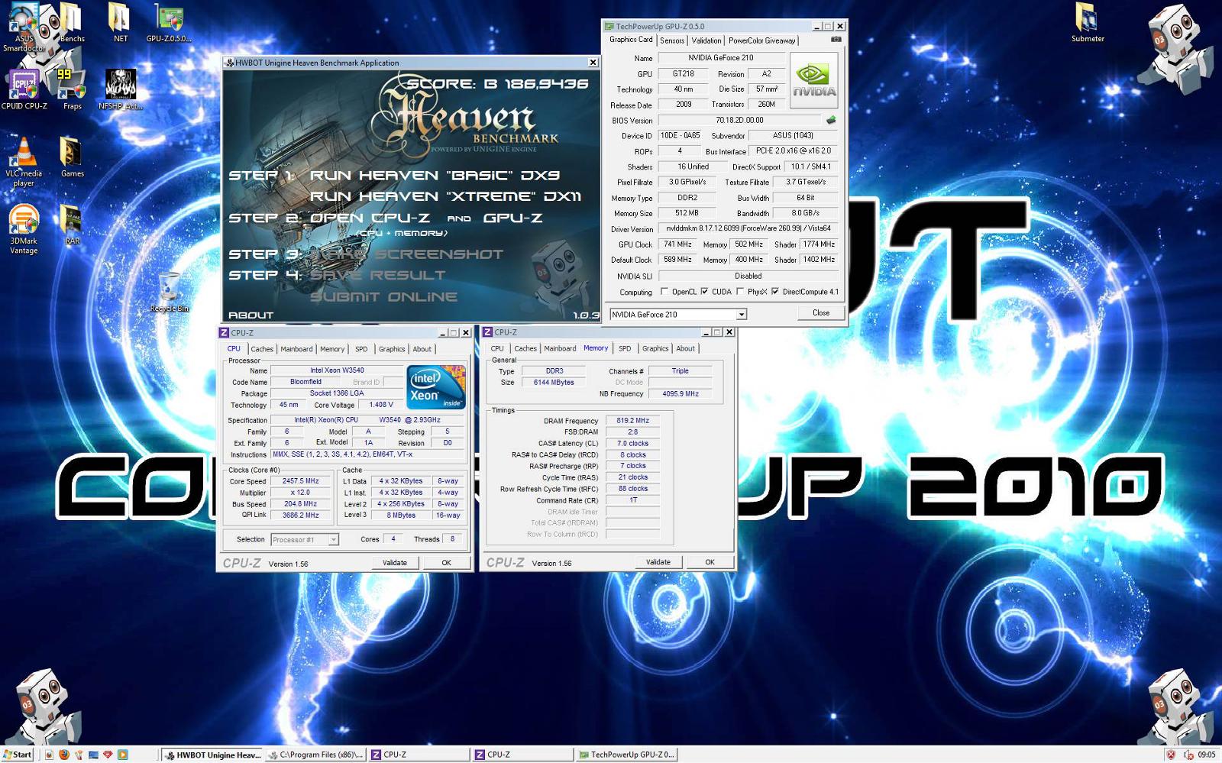Click OK in the left CPU-Z window

click(x=447, y=562)
